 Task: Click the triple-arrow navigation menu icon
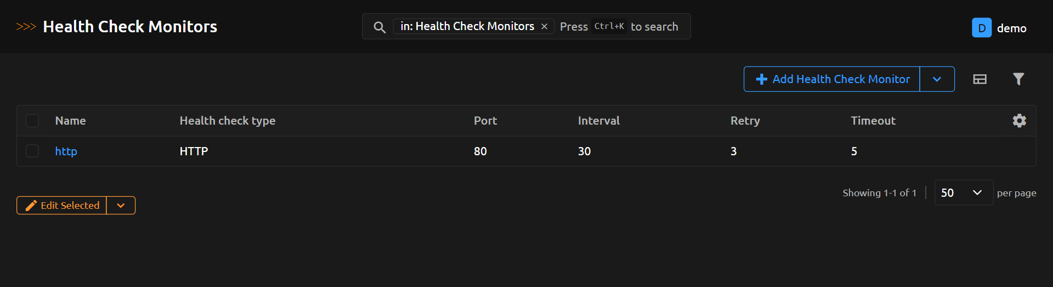26,27
